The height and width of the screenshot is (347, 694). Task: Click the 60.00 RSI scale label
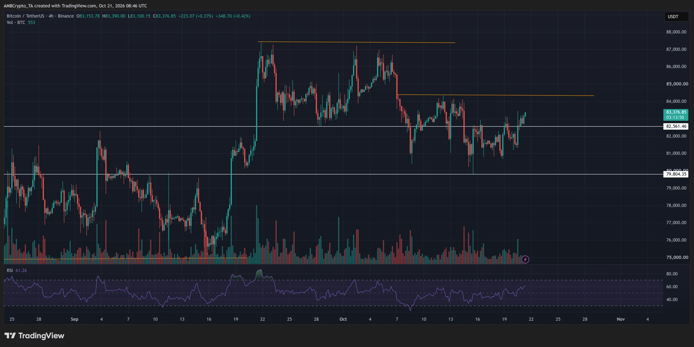pyautogui.click(x=672, y=287)
